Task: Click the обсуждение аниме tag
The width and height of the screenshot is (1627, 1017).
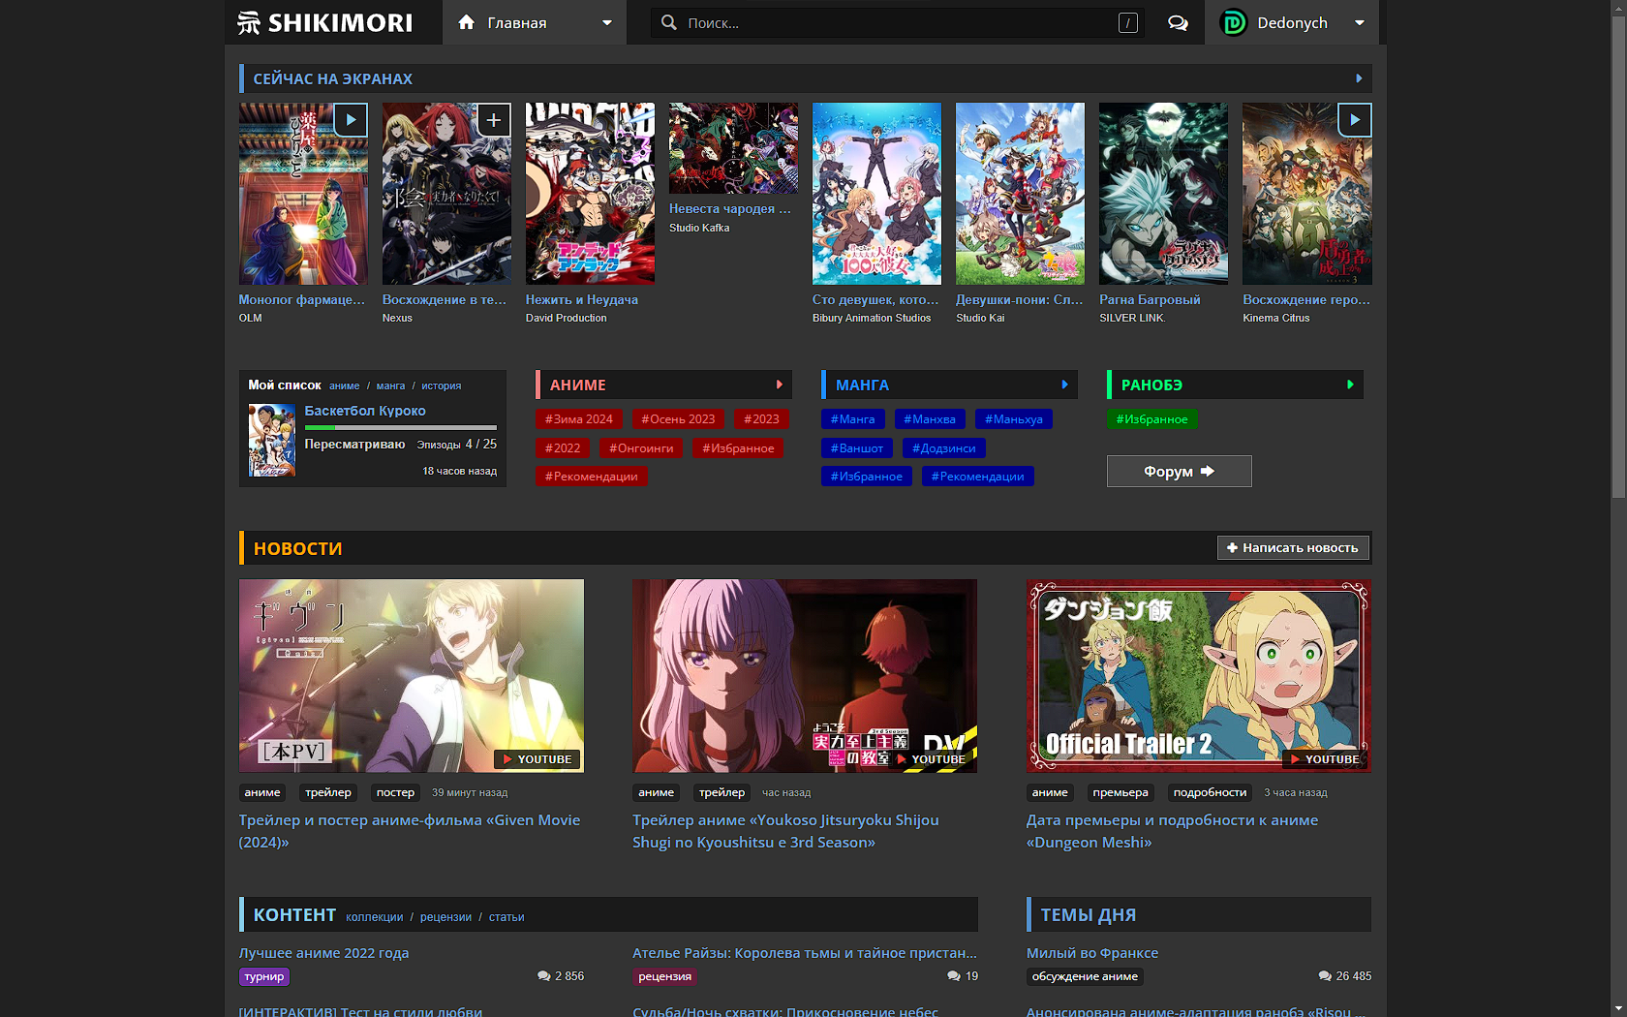Action: pyautogui.click(x=1085, y=976)
